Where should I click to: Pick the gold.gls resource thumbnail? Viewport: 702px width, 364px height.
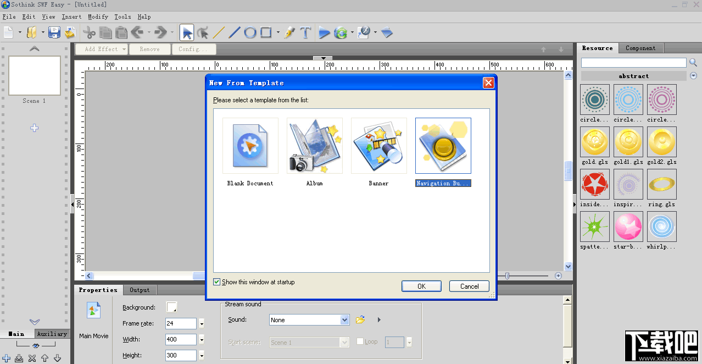pos(595,142)
